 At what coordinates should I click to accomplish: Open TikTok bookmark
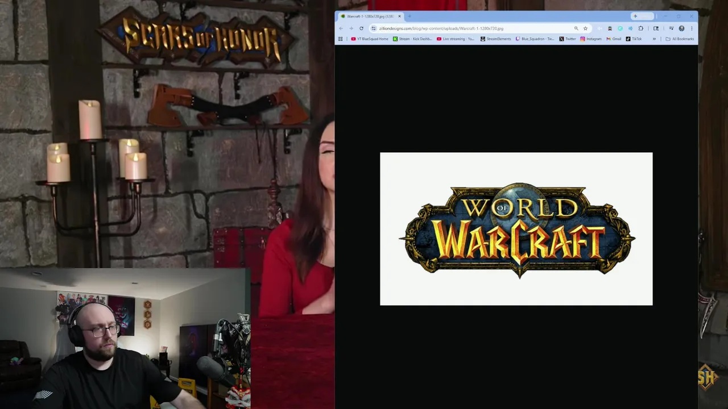(x=634, y=39)
